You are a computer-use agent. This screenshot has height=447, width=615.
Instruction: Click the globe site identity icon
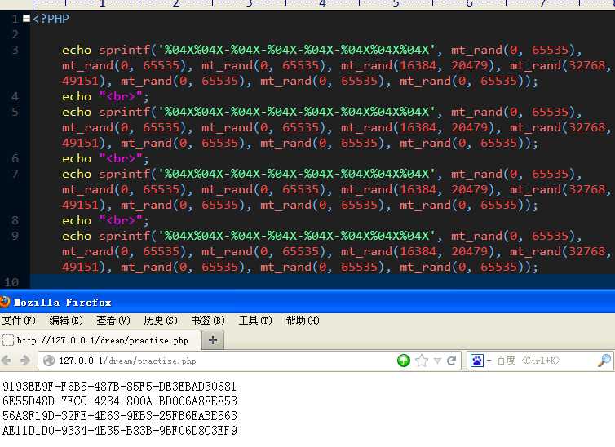[49, 361]
